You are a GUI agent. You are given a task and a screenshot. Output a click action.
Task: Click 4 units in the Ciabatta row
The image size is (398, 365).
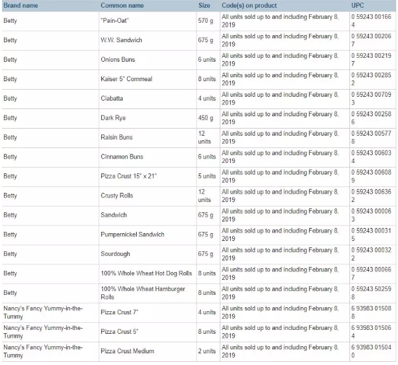click(x=207, y=99)
